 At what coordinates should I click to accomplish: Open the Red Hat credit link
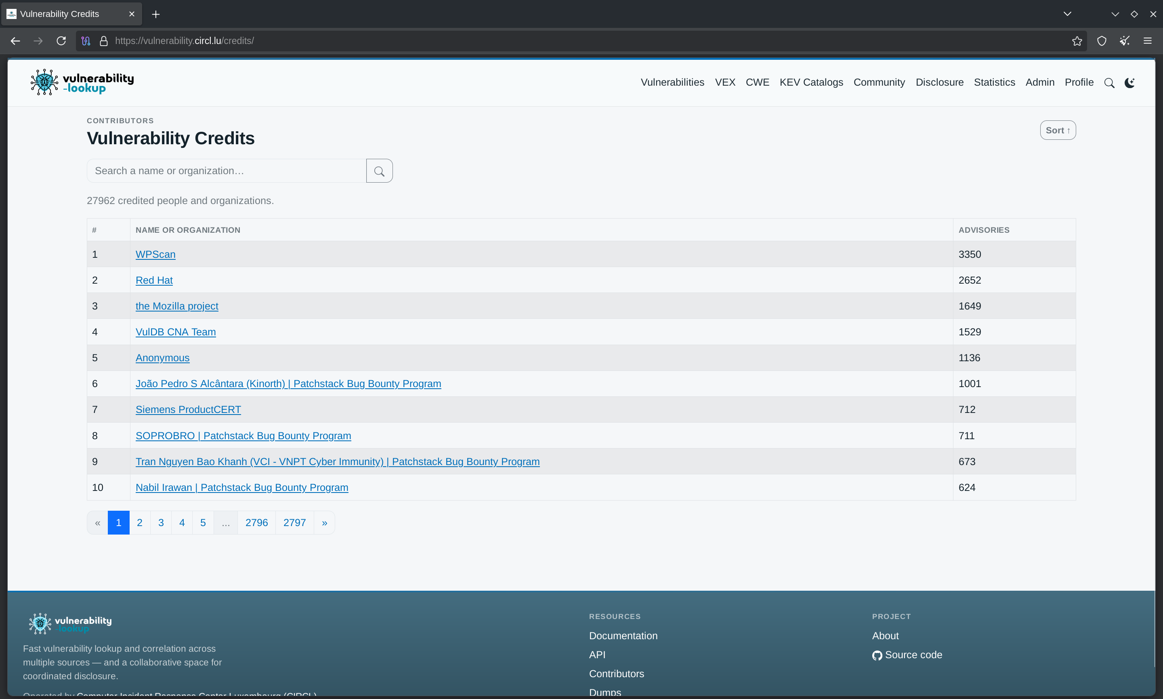click(x=154, y=280)
